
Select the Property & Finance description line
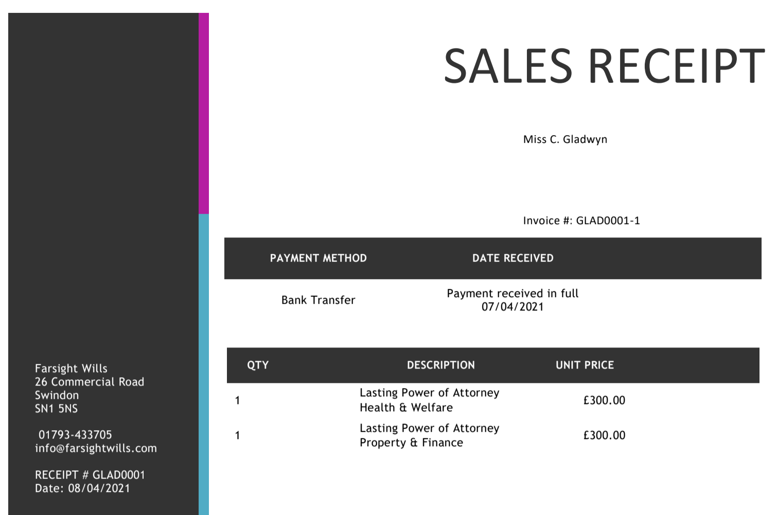tap(411, 443)
